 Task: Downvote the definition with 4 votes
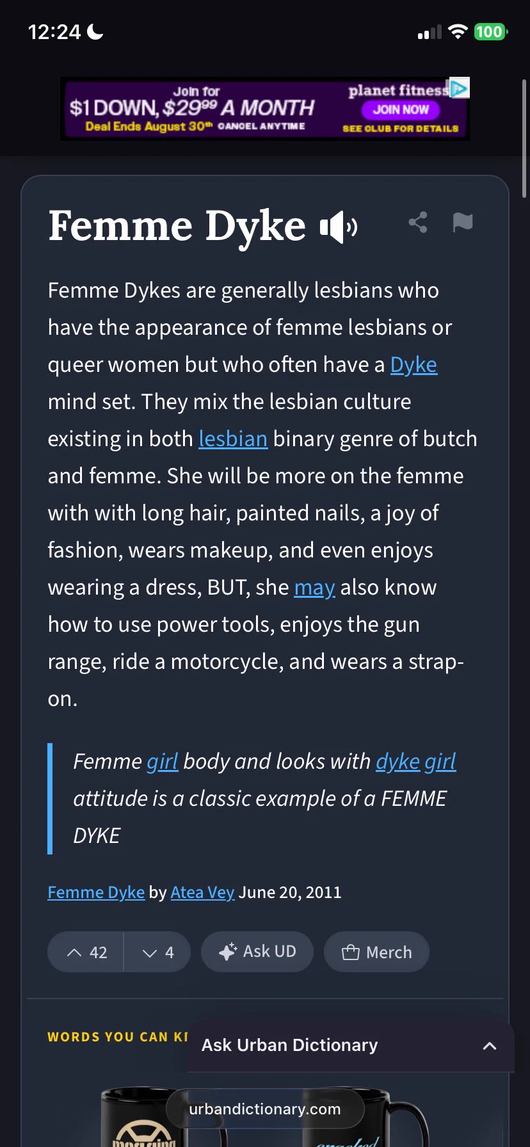coord(157,952)
